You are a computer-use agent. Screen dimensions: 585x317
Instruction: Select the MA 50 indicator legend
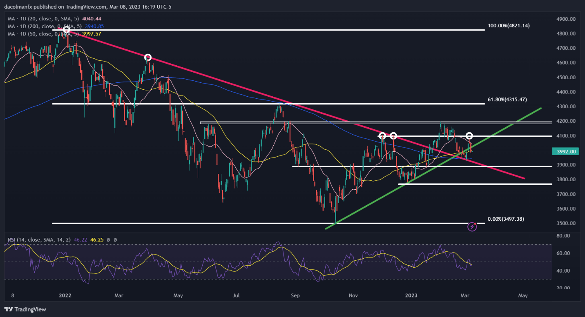click(x=54, y=33)
